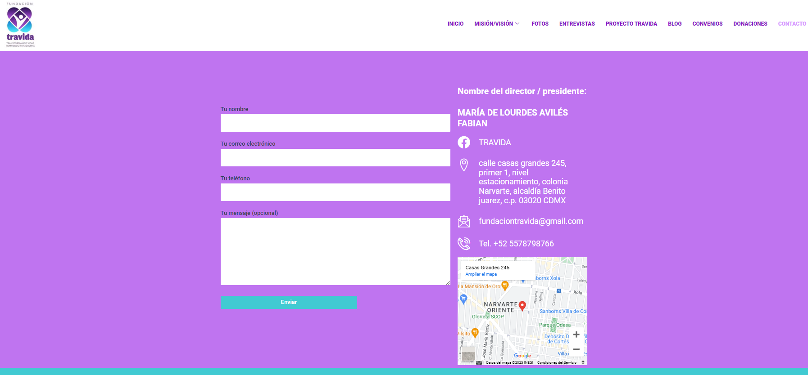Click the fundaciontravida@gmail.com email link
This screenshot has height=375, width=808.
pos(531,221)
